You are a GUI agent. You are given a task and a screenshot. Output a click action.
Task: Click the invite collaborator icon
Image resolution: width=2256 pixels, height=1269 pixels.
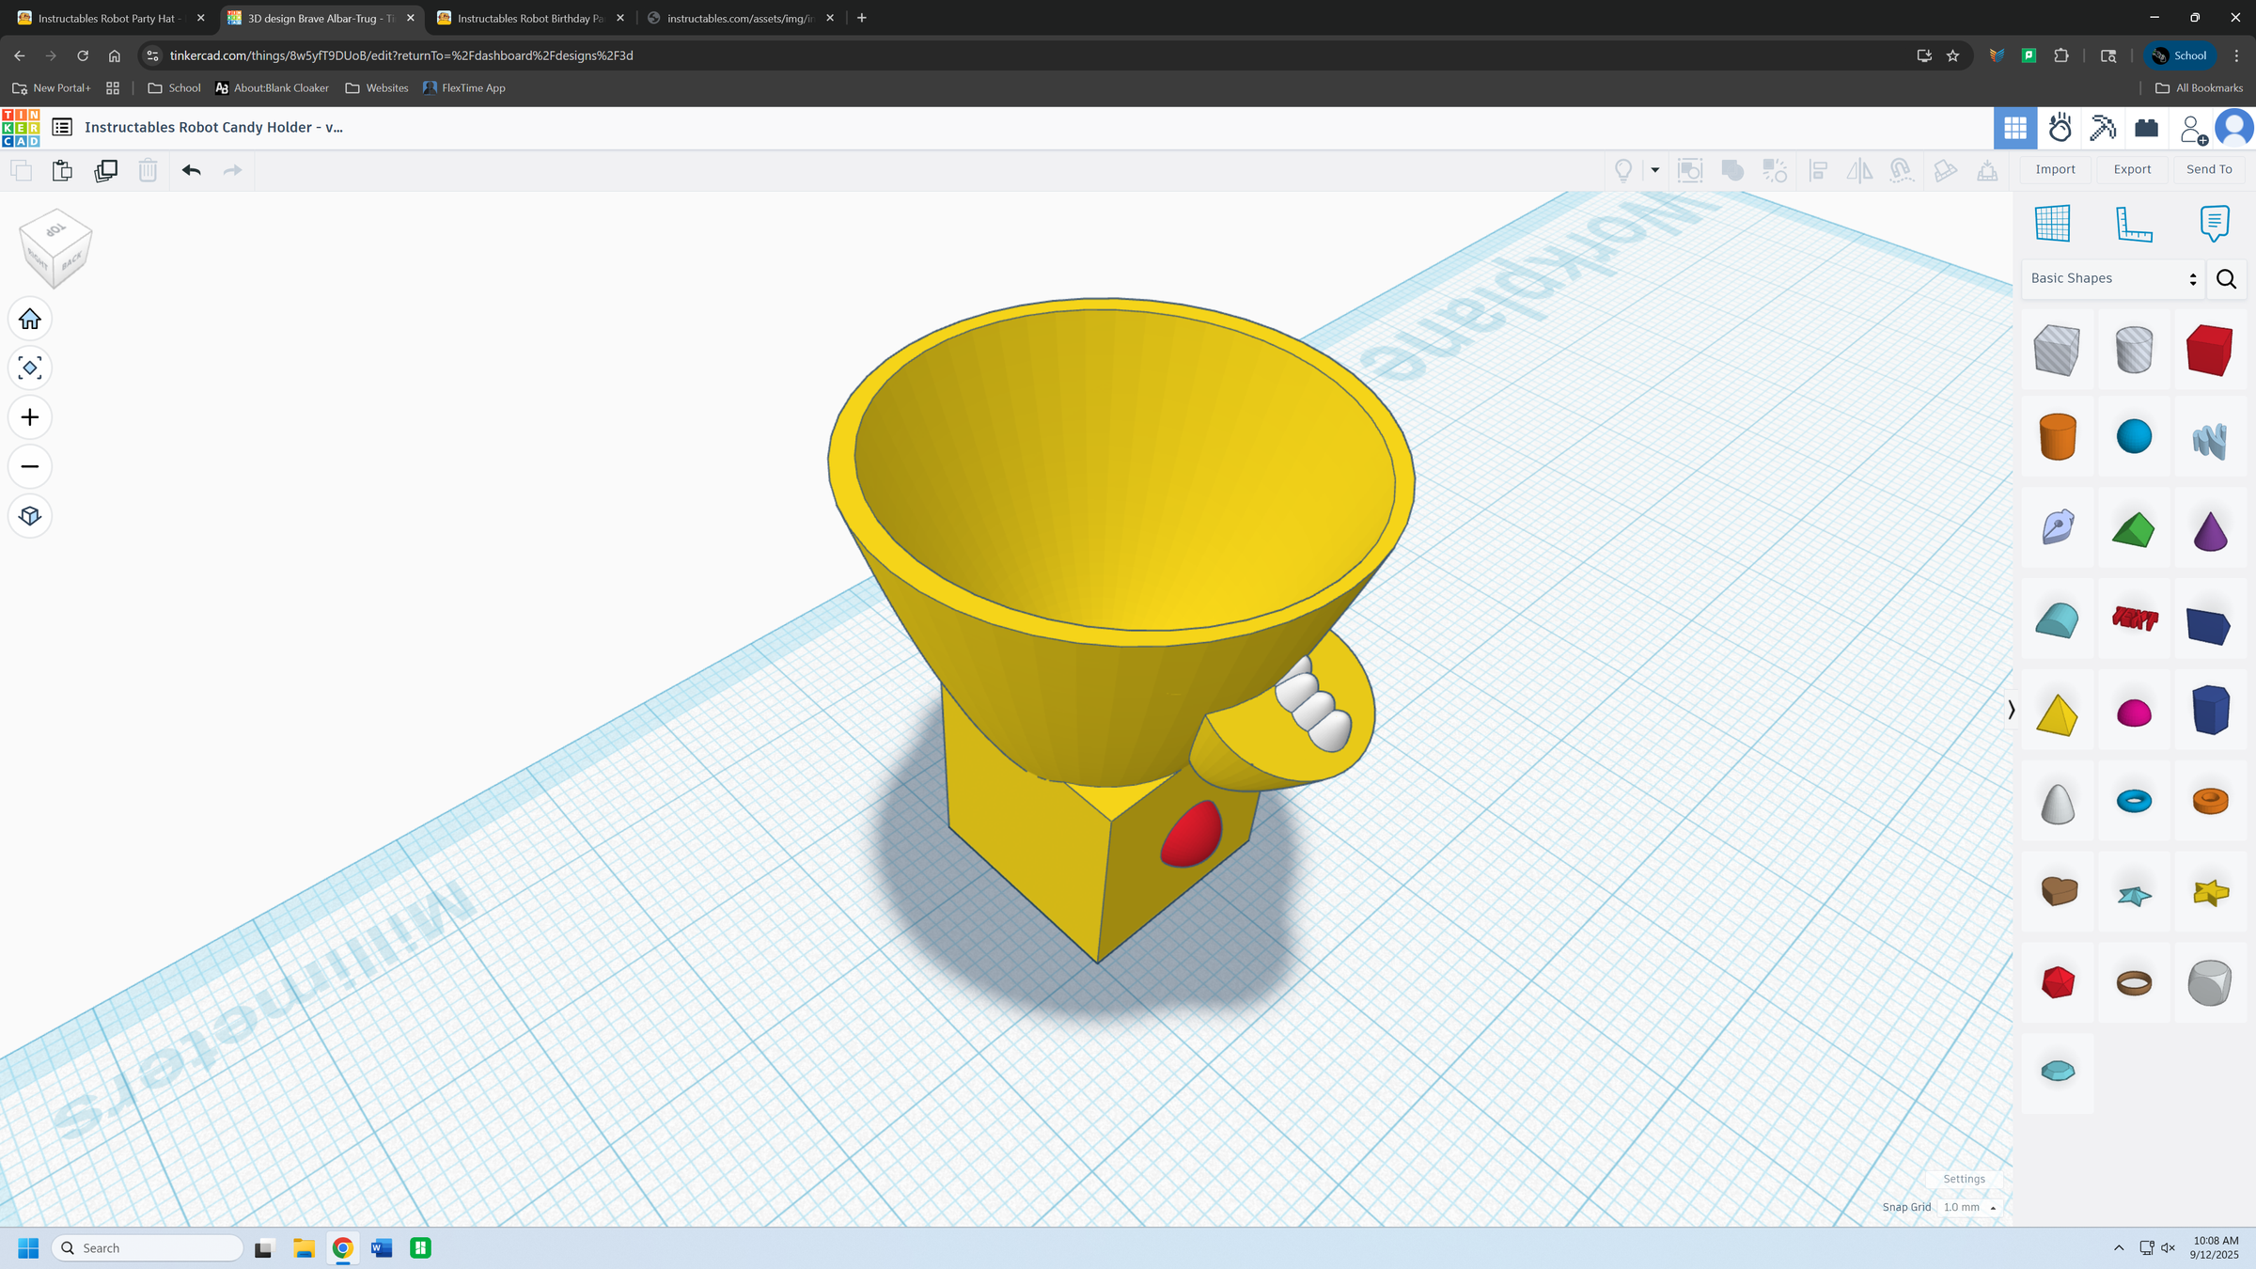pyautogui.click(x=2193, y=129)
